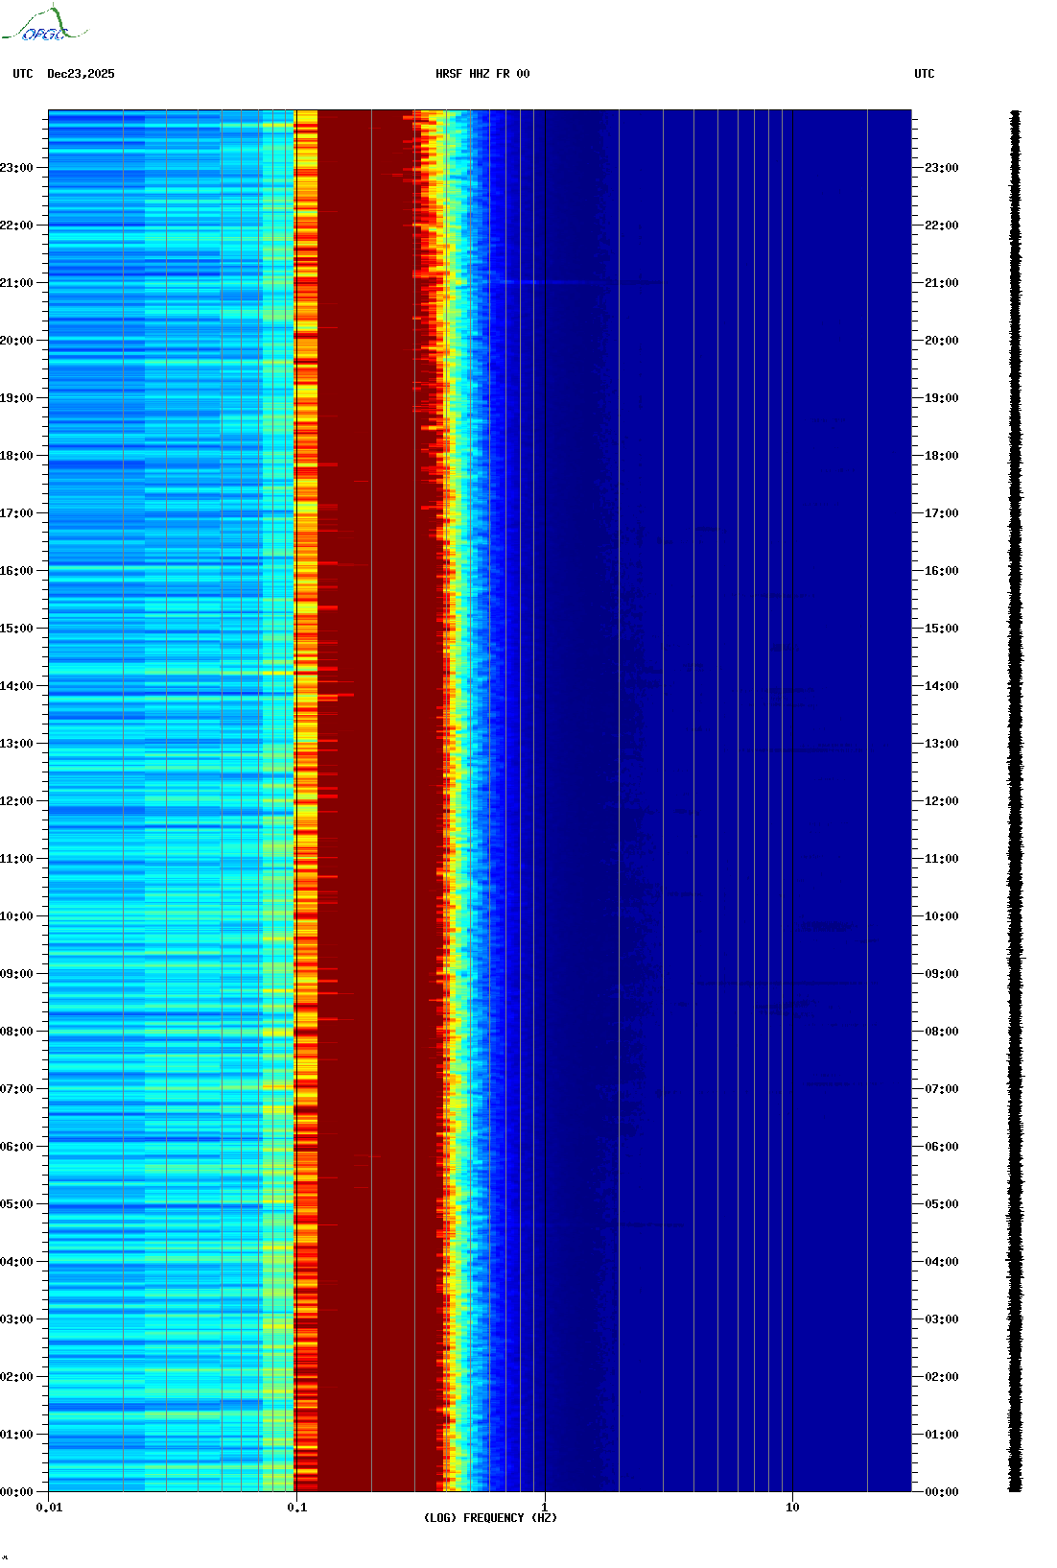Click the 0.01 frequency axis label
Image resolution: width=1057 pixels, height=1568 pixels.
coord(49,1508)
